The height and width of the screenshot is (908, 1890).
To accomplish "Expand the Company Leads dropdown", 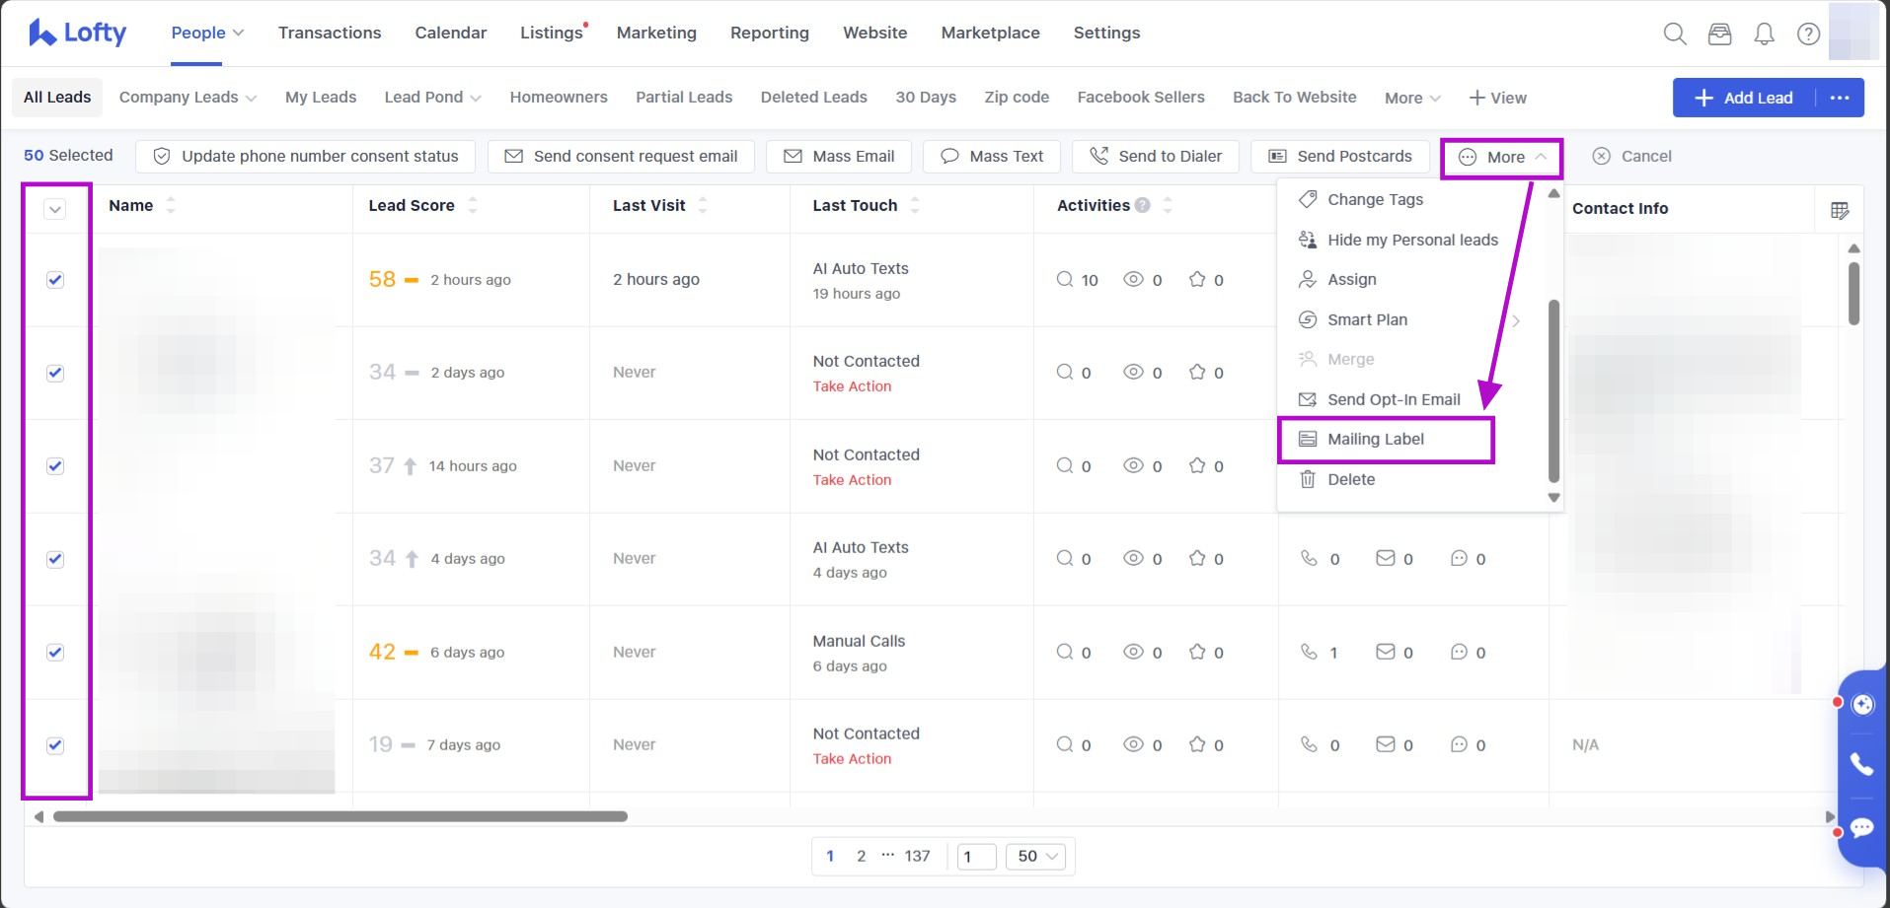I will click(x=188, y=98).
